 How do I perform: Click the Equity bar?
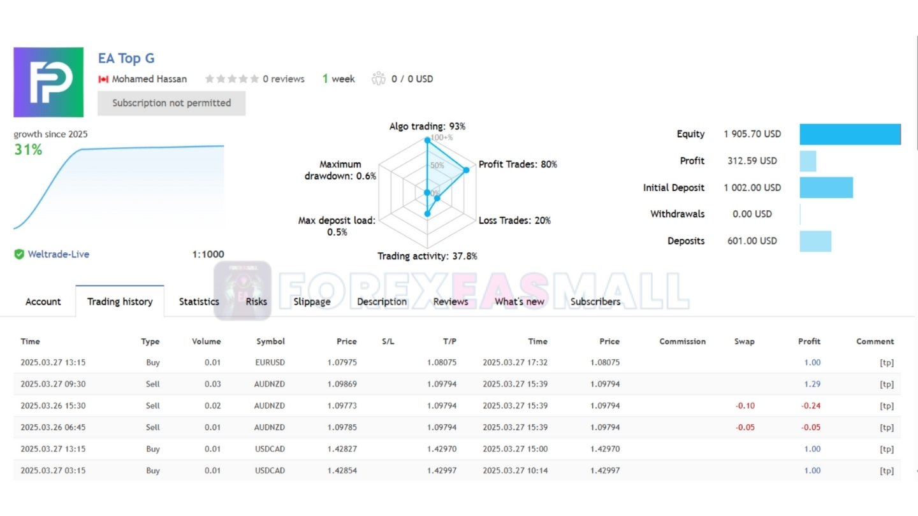[850, 134]
